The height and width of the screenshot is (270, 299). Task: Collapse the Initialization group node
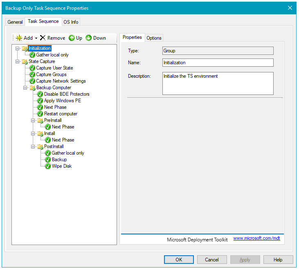[17, 48]
